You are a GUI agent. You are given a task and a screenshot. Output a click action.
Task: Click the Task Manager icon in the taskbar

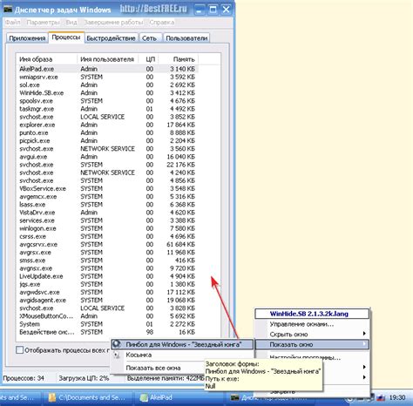coord(235,397)
